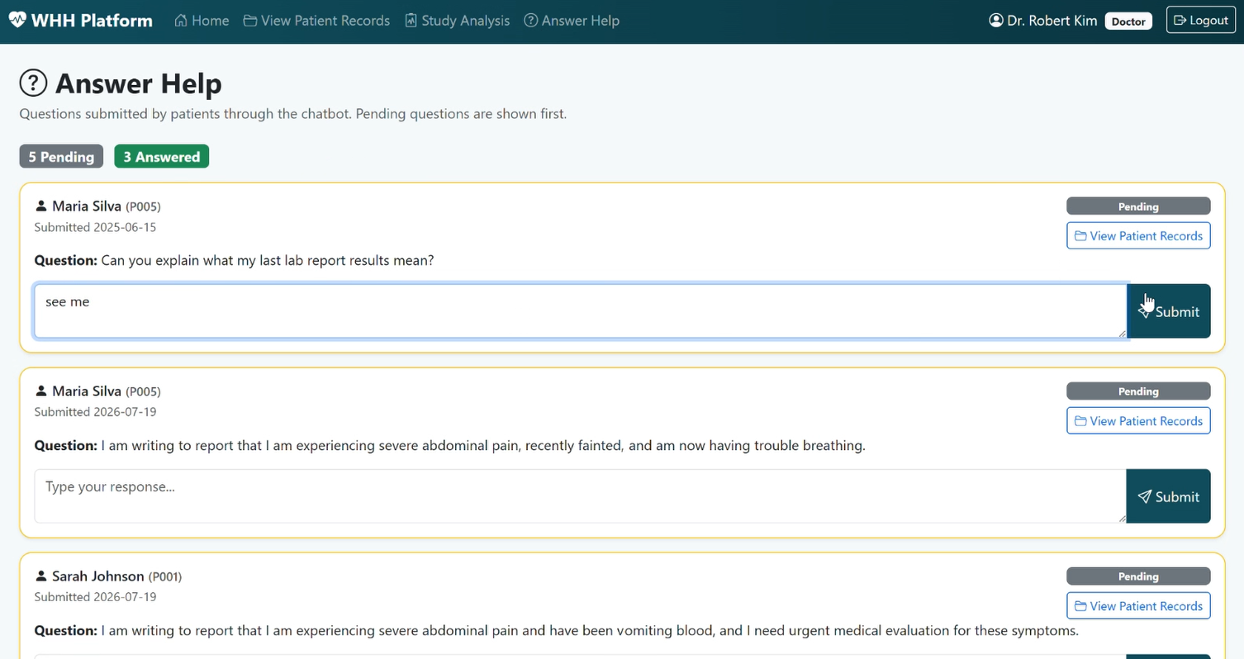Focus the response box containing "see me"
The height and width of the screenshot is (659, 1244).
(x=580, y=311)
